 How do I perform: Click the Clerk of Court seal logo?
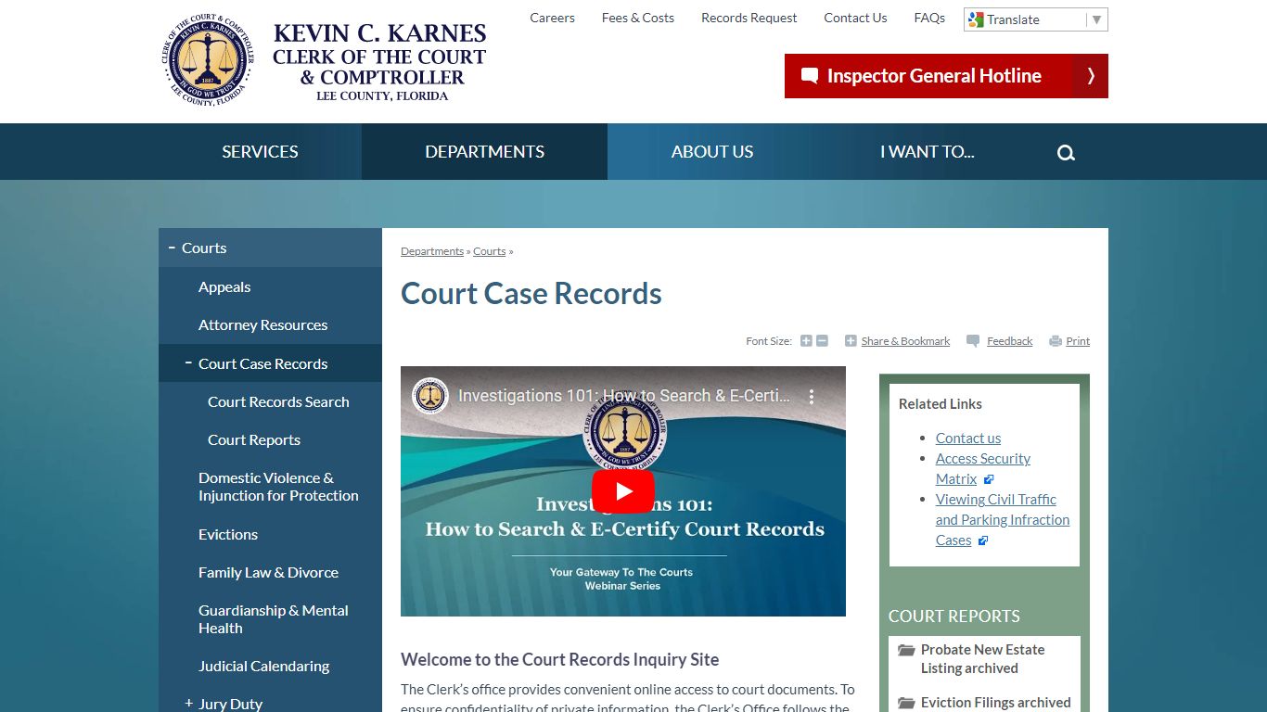click(x=208, y=61)
